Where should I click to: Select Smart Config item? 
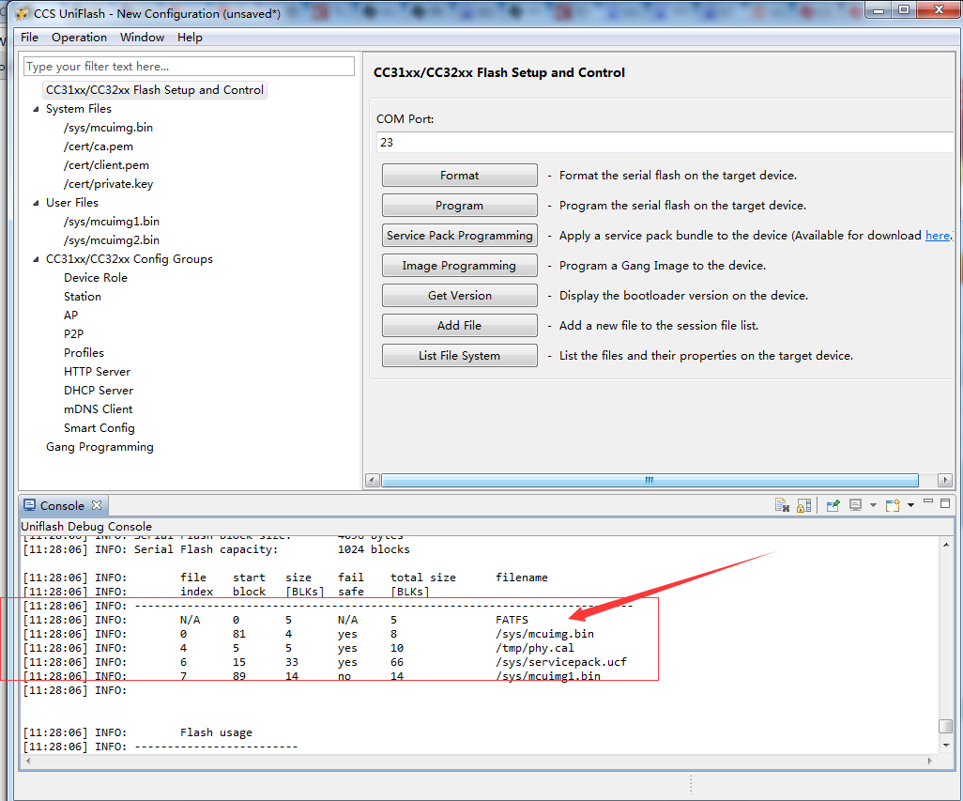[99, 428]
